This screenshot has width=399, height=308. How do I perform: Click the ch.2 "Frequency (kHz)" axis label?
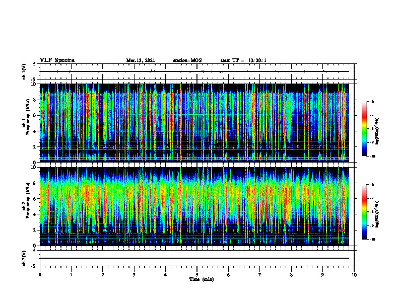click(x=28, y=200)
